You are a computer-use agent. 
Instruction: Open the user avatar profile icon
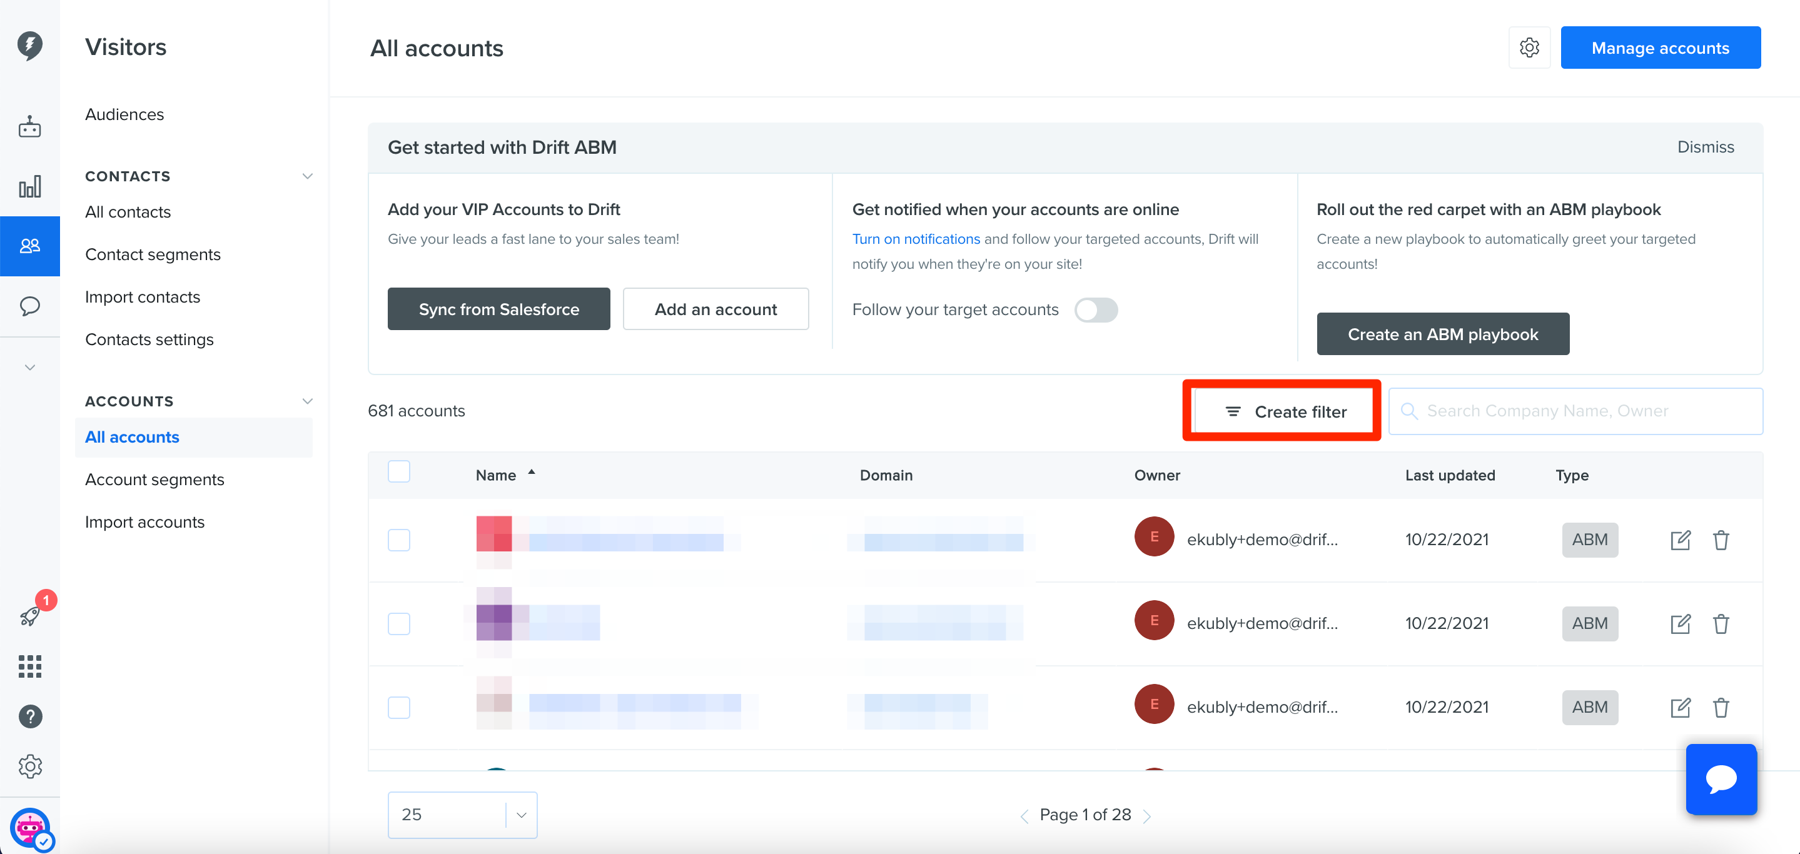point(29,828)
